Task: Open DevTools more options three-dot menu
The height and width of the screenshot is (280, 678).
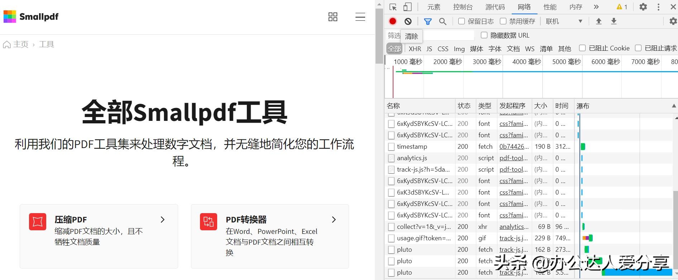Action: pyautogui.click(x=658, y=7)
